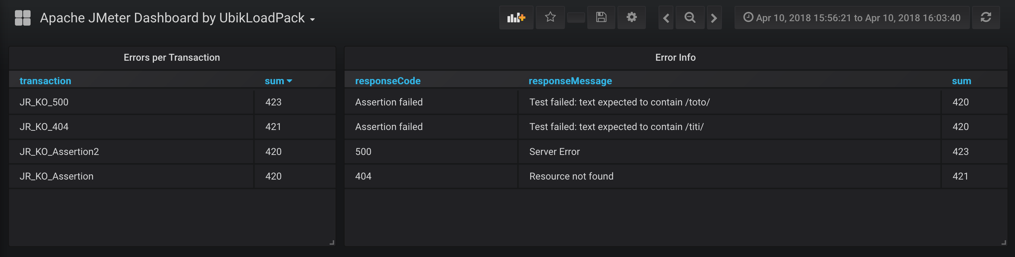Shift time range forward with right arrow
The height and width of the screenshot is (257, 1015).
click(x=714, y=18)
